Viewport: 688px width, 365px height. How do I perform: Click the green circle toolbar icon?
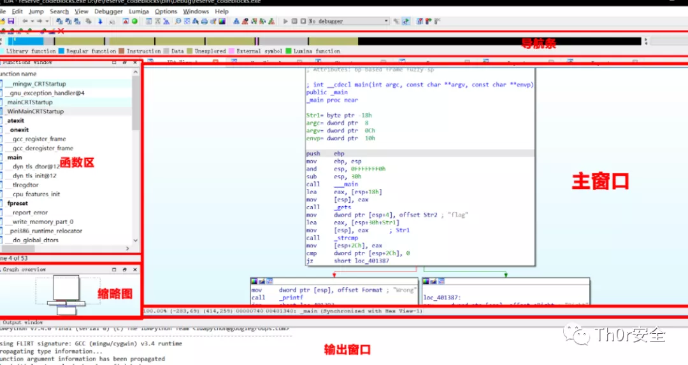pyautogui.click(x=134, y=21)
